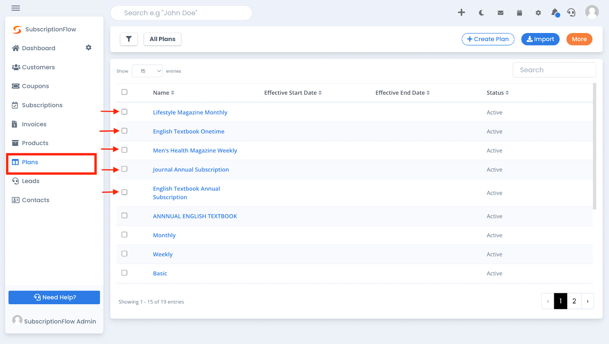Sort by Effective End Date
Viewport: 609px width, 344px height.
(x=403, y=93)
